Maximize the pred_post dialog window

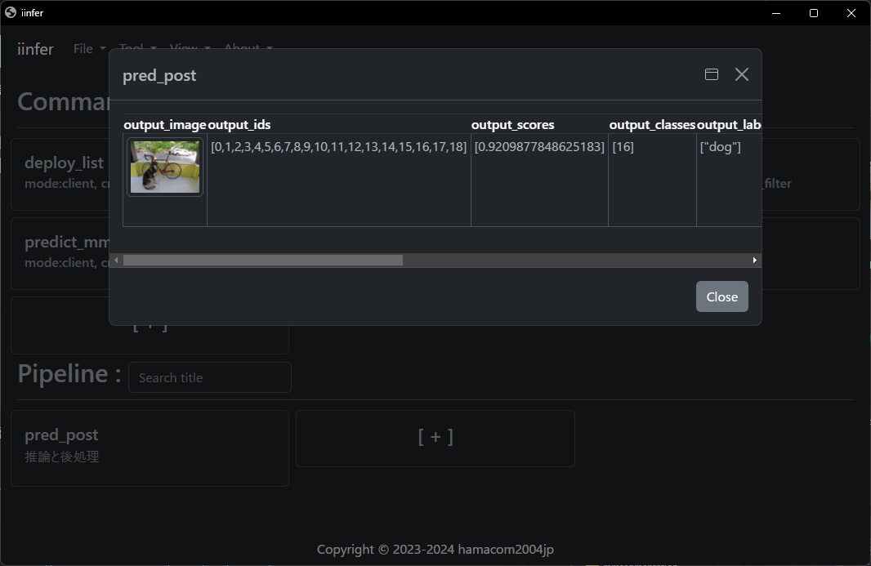click(711, 74)
